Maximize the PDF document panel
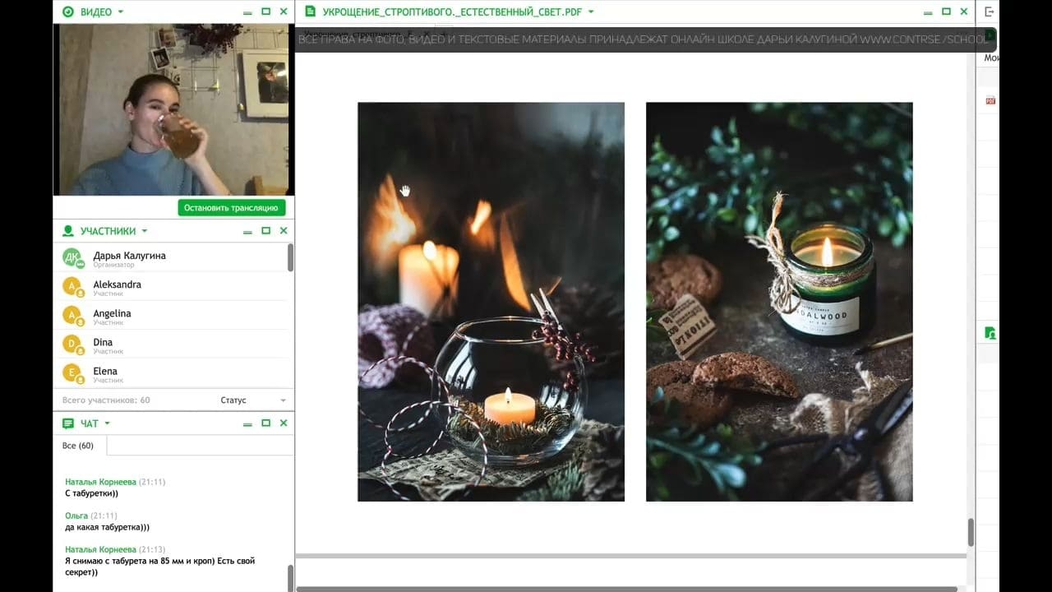This screenshot has height=592, width=1052. [946, 12]
